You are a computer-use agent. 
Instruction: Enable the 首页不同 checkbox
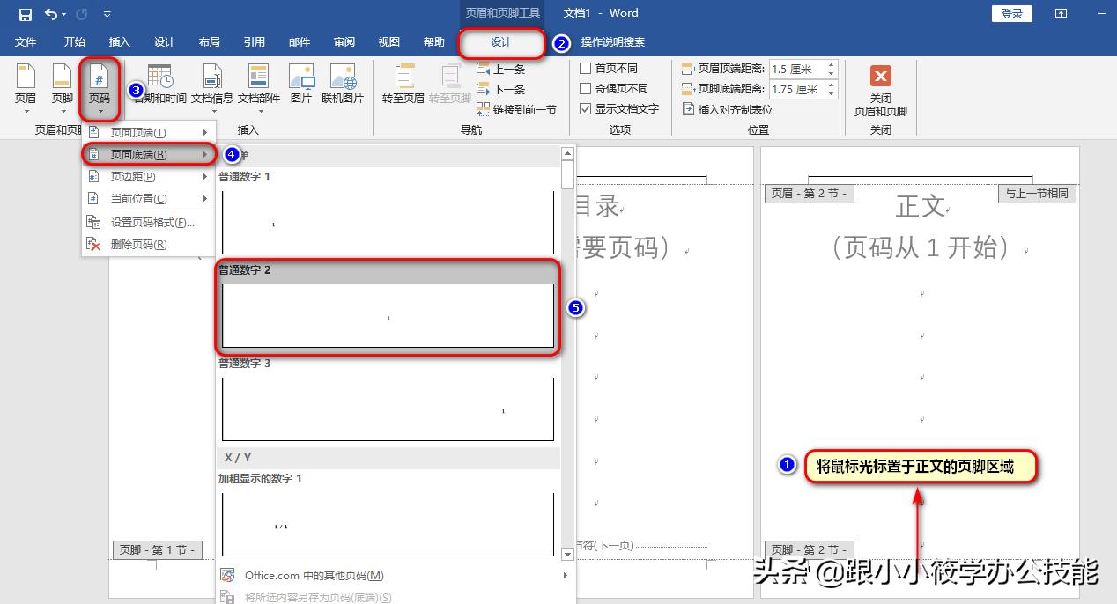click(x=586, y=68)
